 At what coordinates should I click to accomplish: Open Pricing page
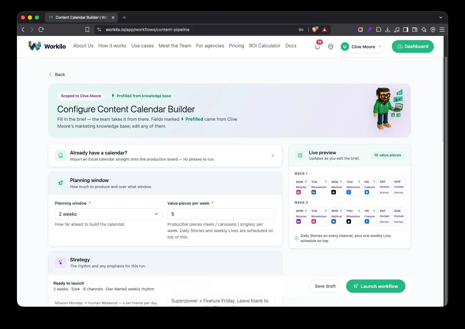click(x=236, y=46)
